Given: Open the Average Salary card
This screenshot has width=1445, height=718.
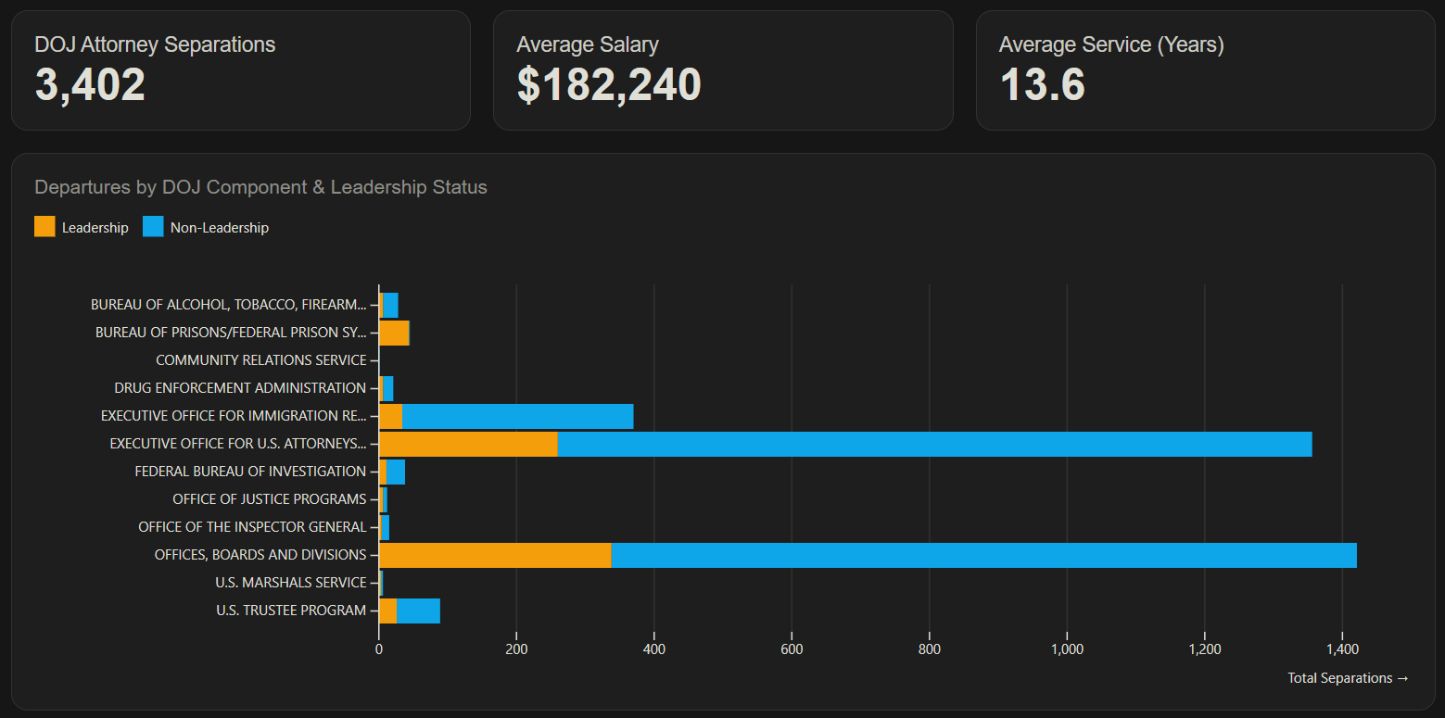Looking at the screenshot, I should [x=723, y=70].
